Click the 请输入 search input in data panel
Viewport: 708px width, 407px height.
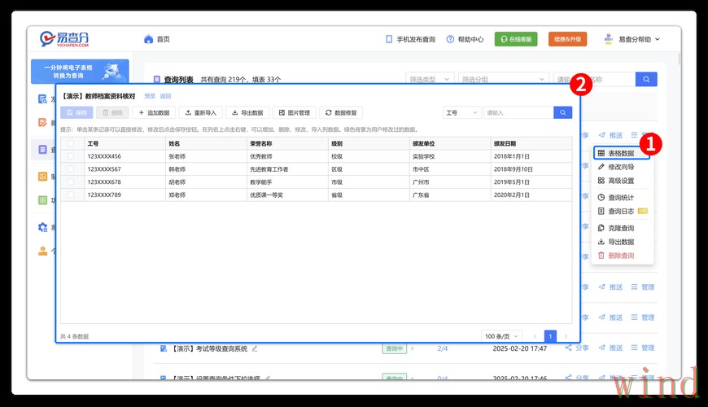(518, 113)
